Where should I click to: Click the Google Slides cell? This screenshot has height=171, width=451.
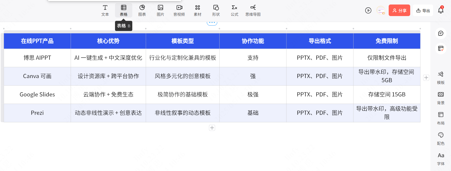pos(37,94)
